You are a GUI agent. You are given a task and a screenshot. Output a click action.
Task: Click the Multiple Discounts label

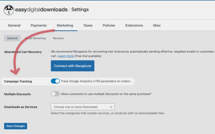pyautogui.click(x=17, y=94)
